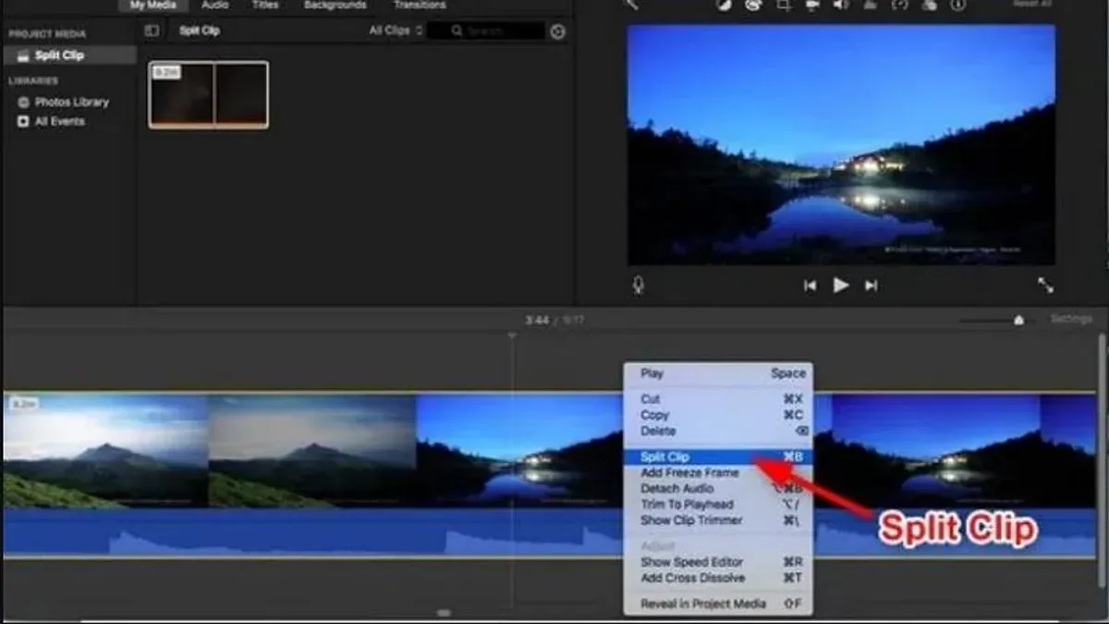Click the Reset All button

tap(1032, 4)
